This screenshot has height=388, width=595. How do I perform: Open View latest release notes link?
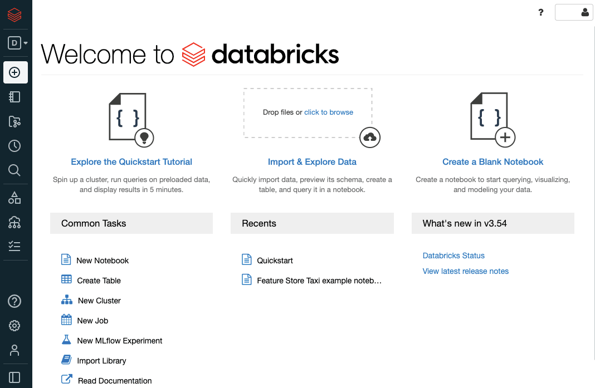click(465, 271)
